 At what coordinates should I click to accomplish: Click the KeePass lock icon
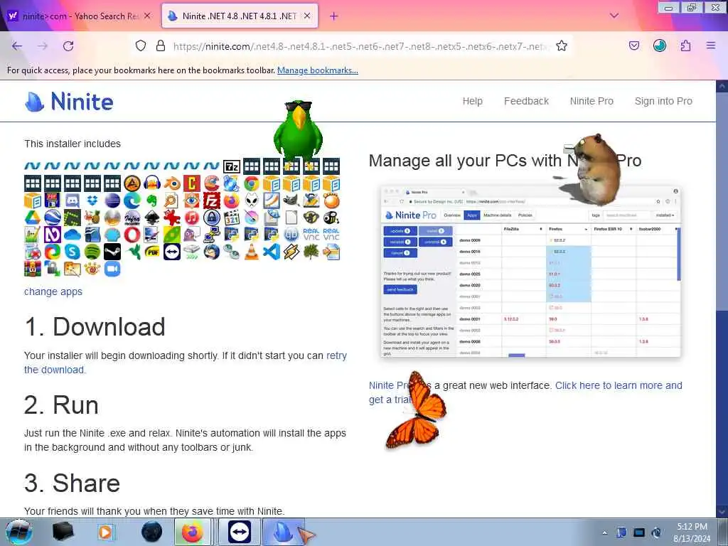coord(212,218)
